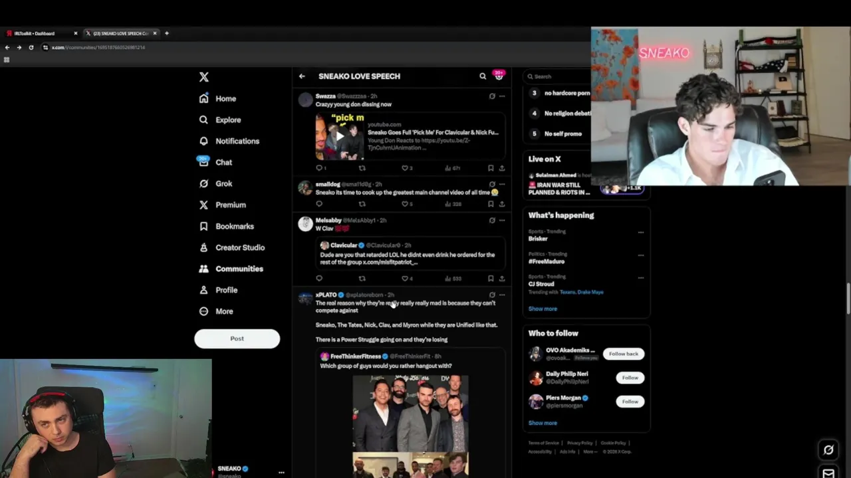Reply to the Melsabby post

click(x=319, y=278)
